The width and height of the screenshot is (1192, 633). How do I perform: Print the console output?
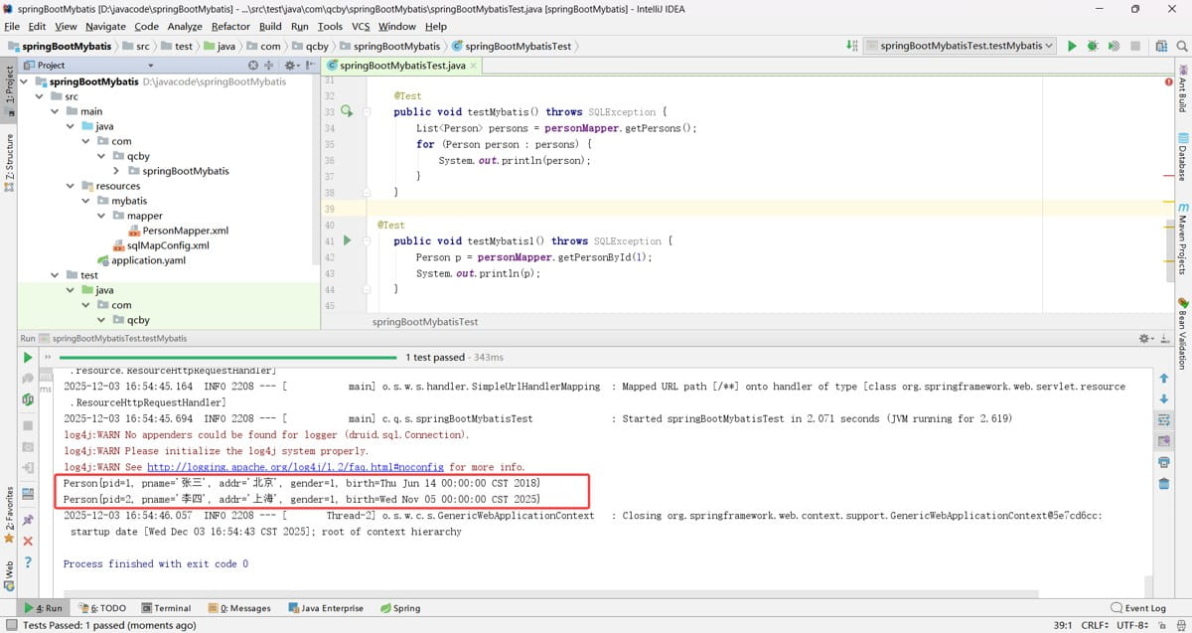click(1163, 462)
